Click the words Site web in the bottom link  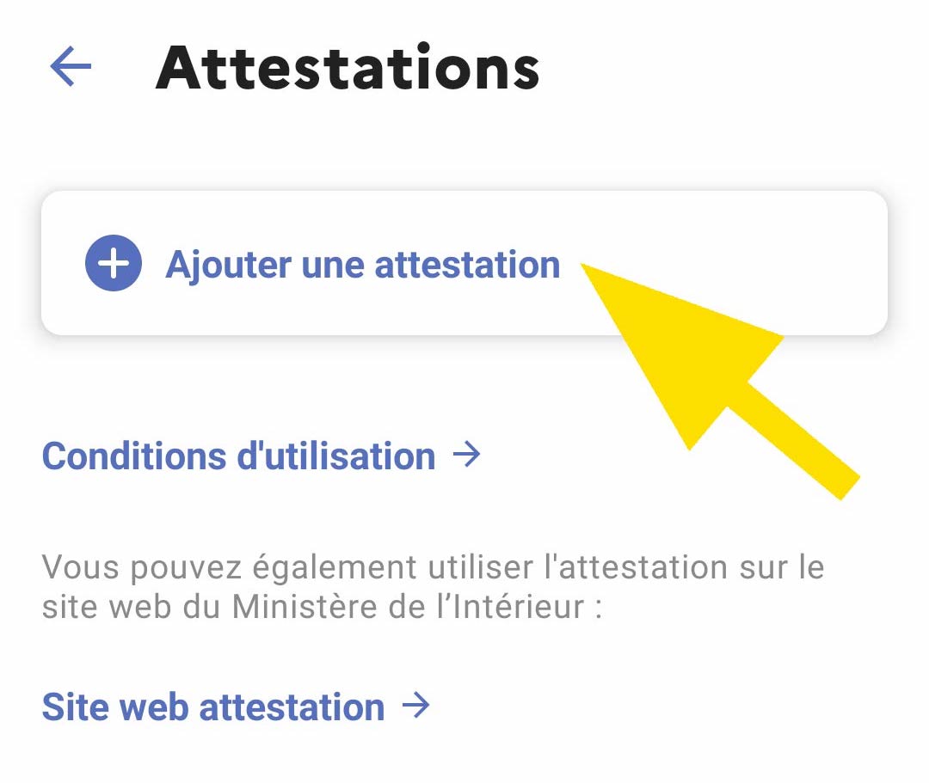point(115,707)
